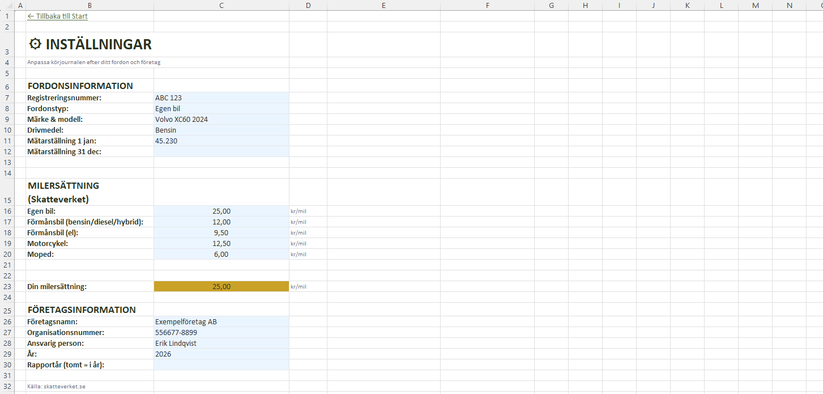Select row 16 header
823x394 pixels.
pyautogui.click(x=8, y=211)
